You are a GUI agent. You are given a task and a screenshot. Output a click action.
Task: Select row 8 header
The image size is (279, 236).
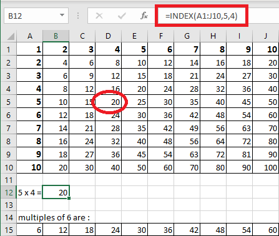click(9, 141)
